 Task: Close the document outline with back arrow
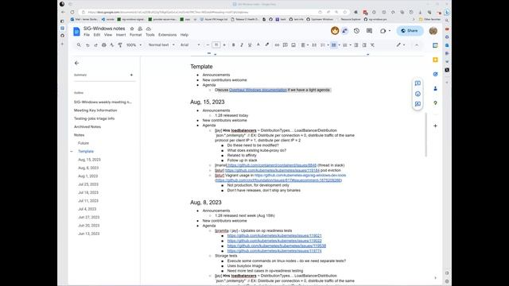point(76,63)
